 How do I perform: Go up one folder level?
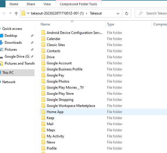[x=16, y=14]
